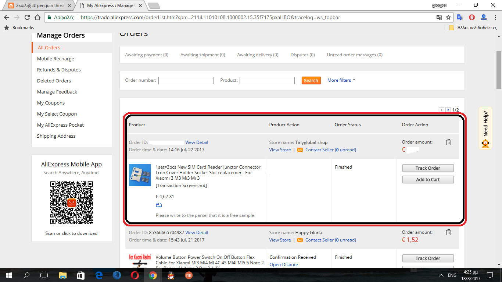Select the Awaiting payment (0) tab
The width and height of the screenshot is (502, 282).
[x=147, y=55]
